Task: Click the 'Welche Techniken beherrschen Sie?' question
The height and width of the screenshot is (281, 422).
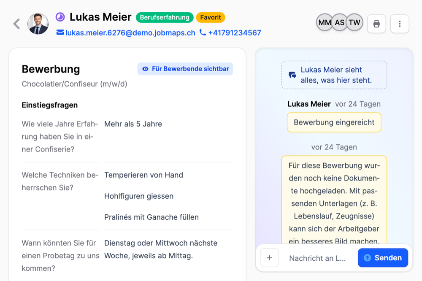Action: click(x=60, y=181)
